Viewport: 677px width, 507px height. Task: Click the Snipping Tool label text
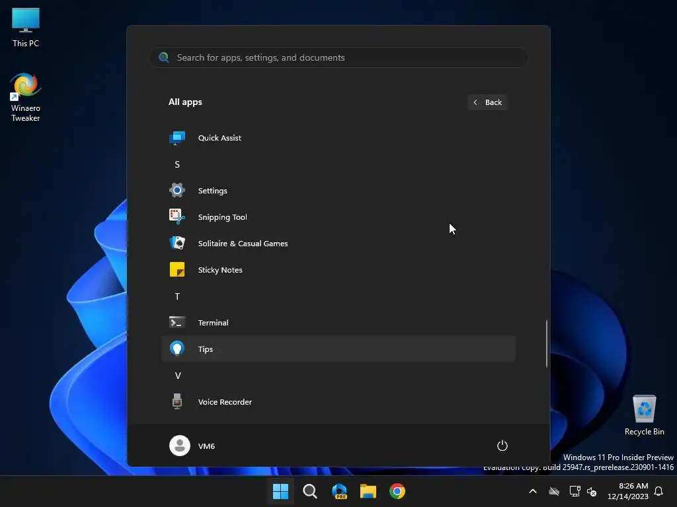click(x=222, y=217)
